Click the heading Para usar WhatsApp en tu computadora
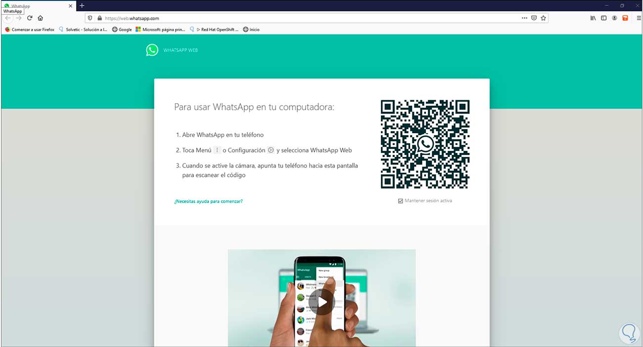 point(254,107)
